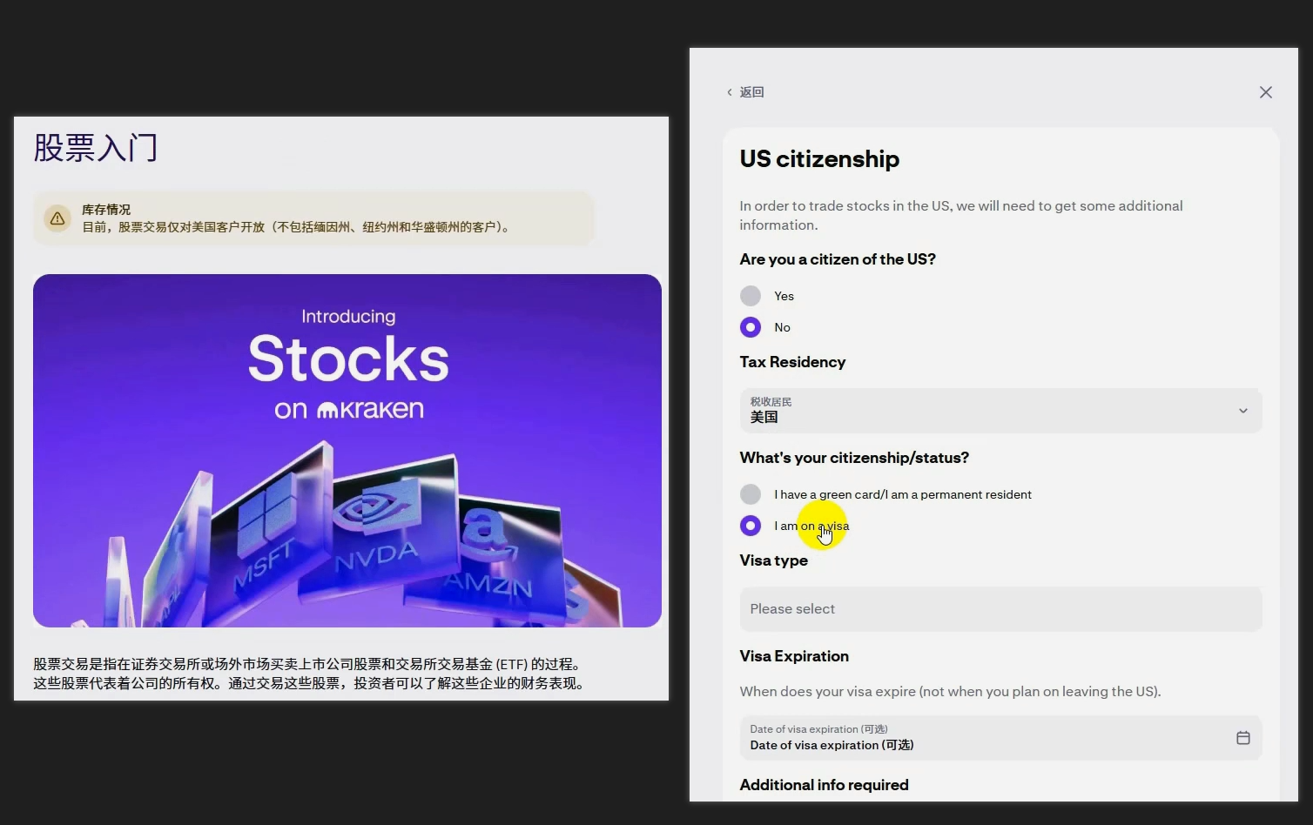Select No for US citizen question
The width and height of the screenshot is (1313, 825).
click(x=751, y=327)
